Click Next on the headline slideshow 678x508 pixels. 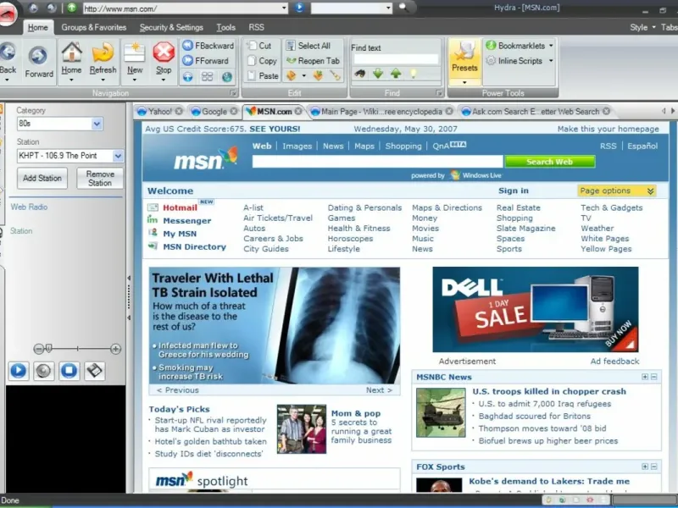pos(379,390)
